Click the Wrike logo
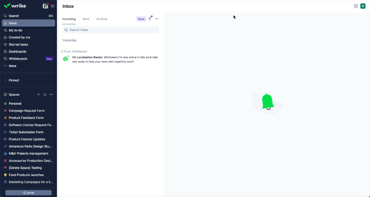370x197 pixels. 15,6
